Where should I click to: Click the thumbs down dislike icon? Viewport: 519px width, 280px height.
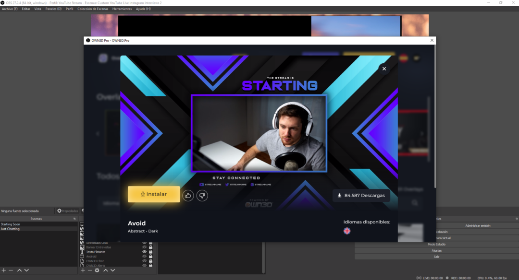tap(202, 195)
